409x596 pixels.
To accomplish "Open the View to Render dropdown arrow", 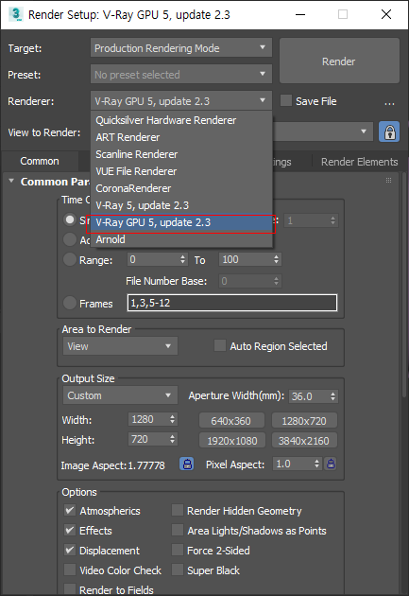I will coord(364,131).
